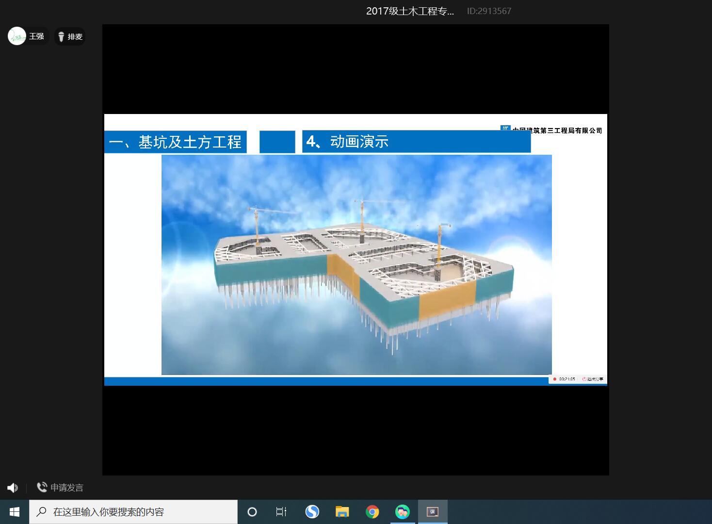Click the animated building model video

point(356,264)
